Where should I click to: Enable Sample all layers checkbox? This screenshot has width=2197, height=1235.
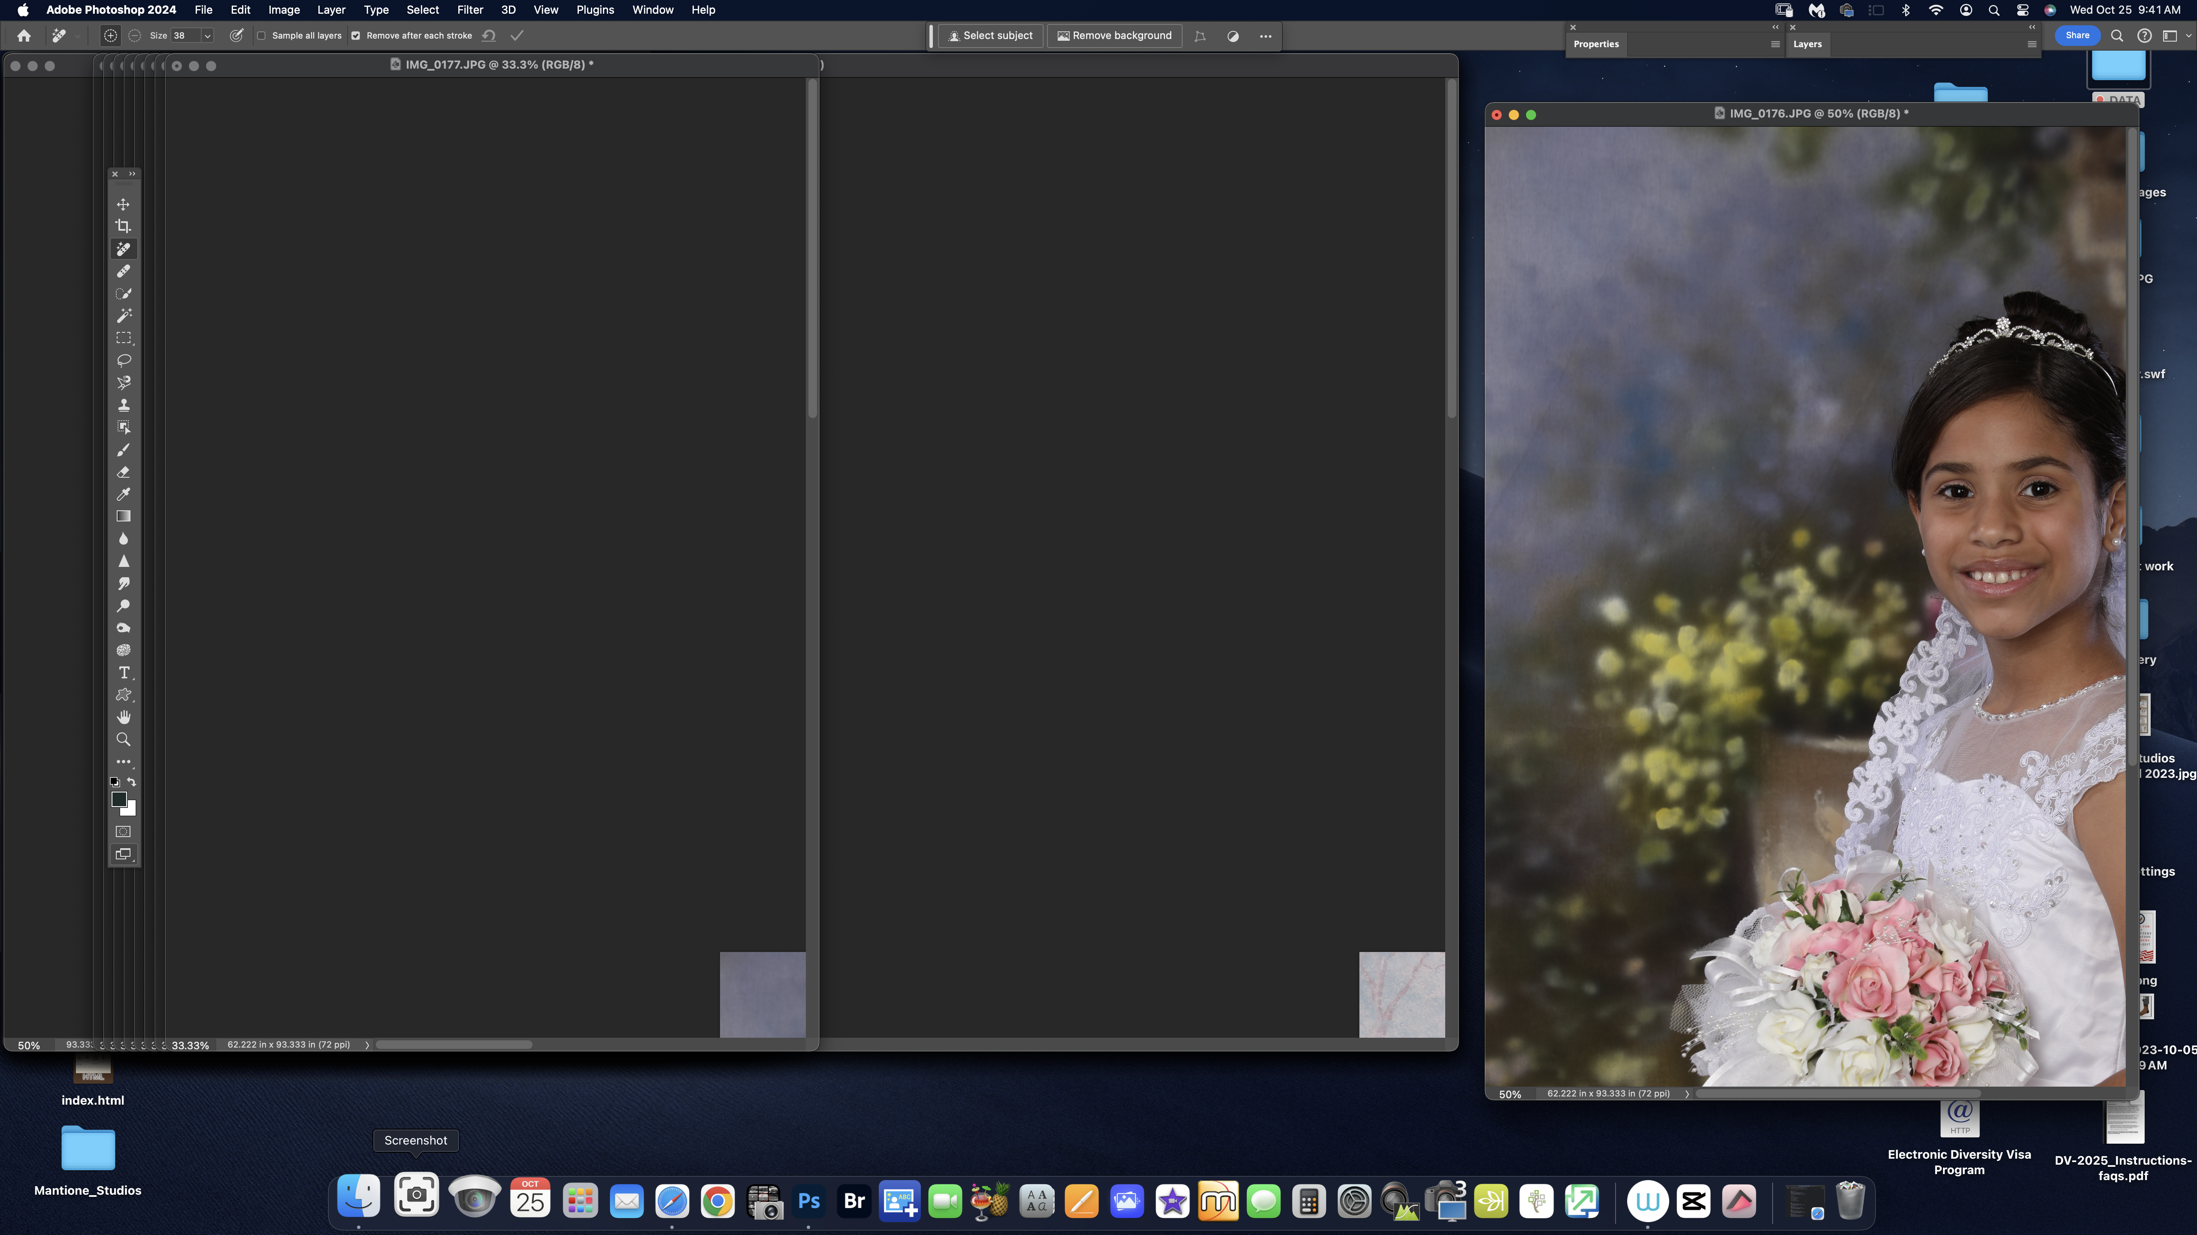262,36
